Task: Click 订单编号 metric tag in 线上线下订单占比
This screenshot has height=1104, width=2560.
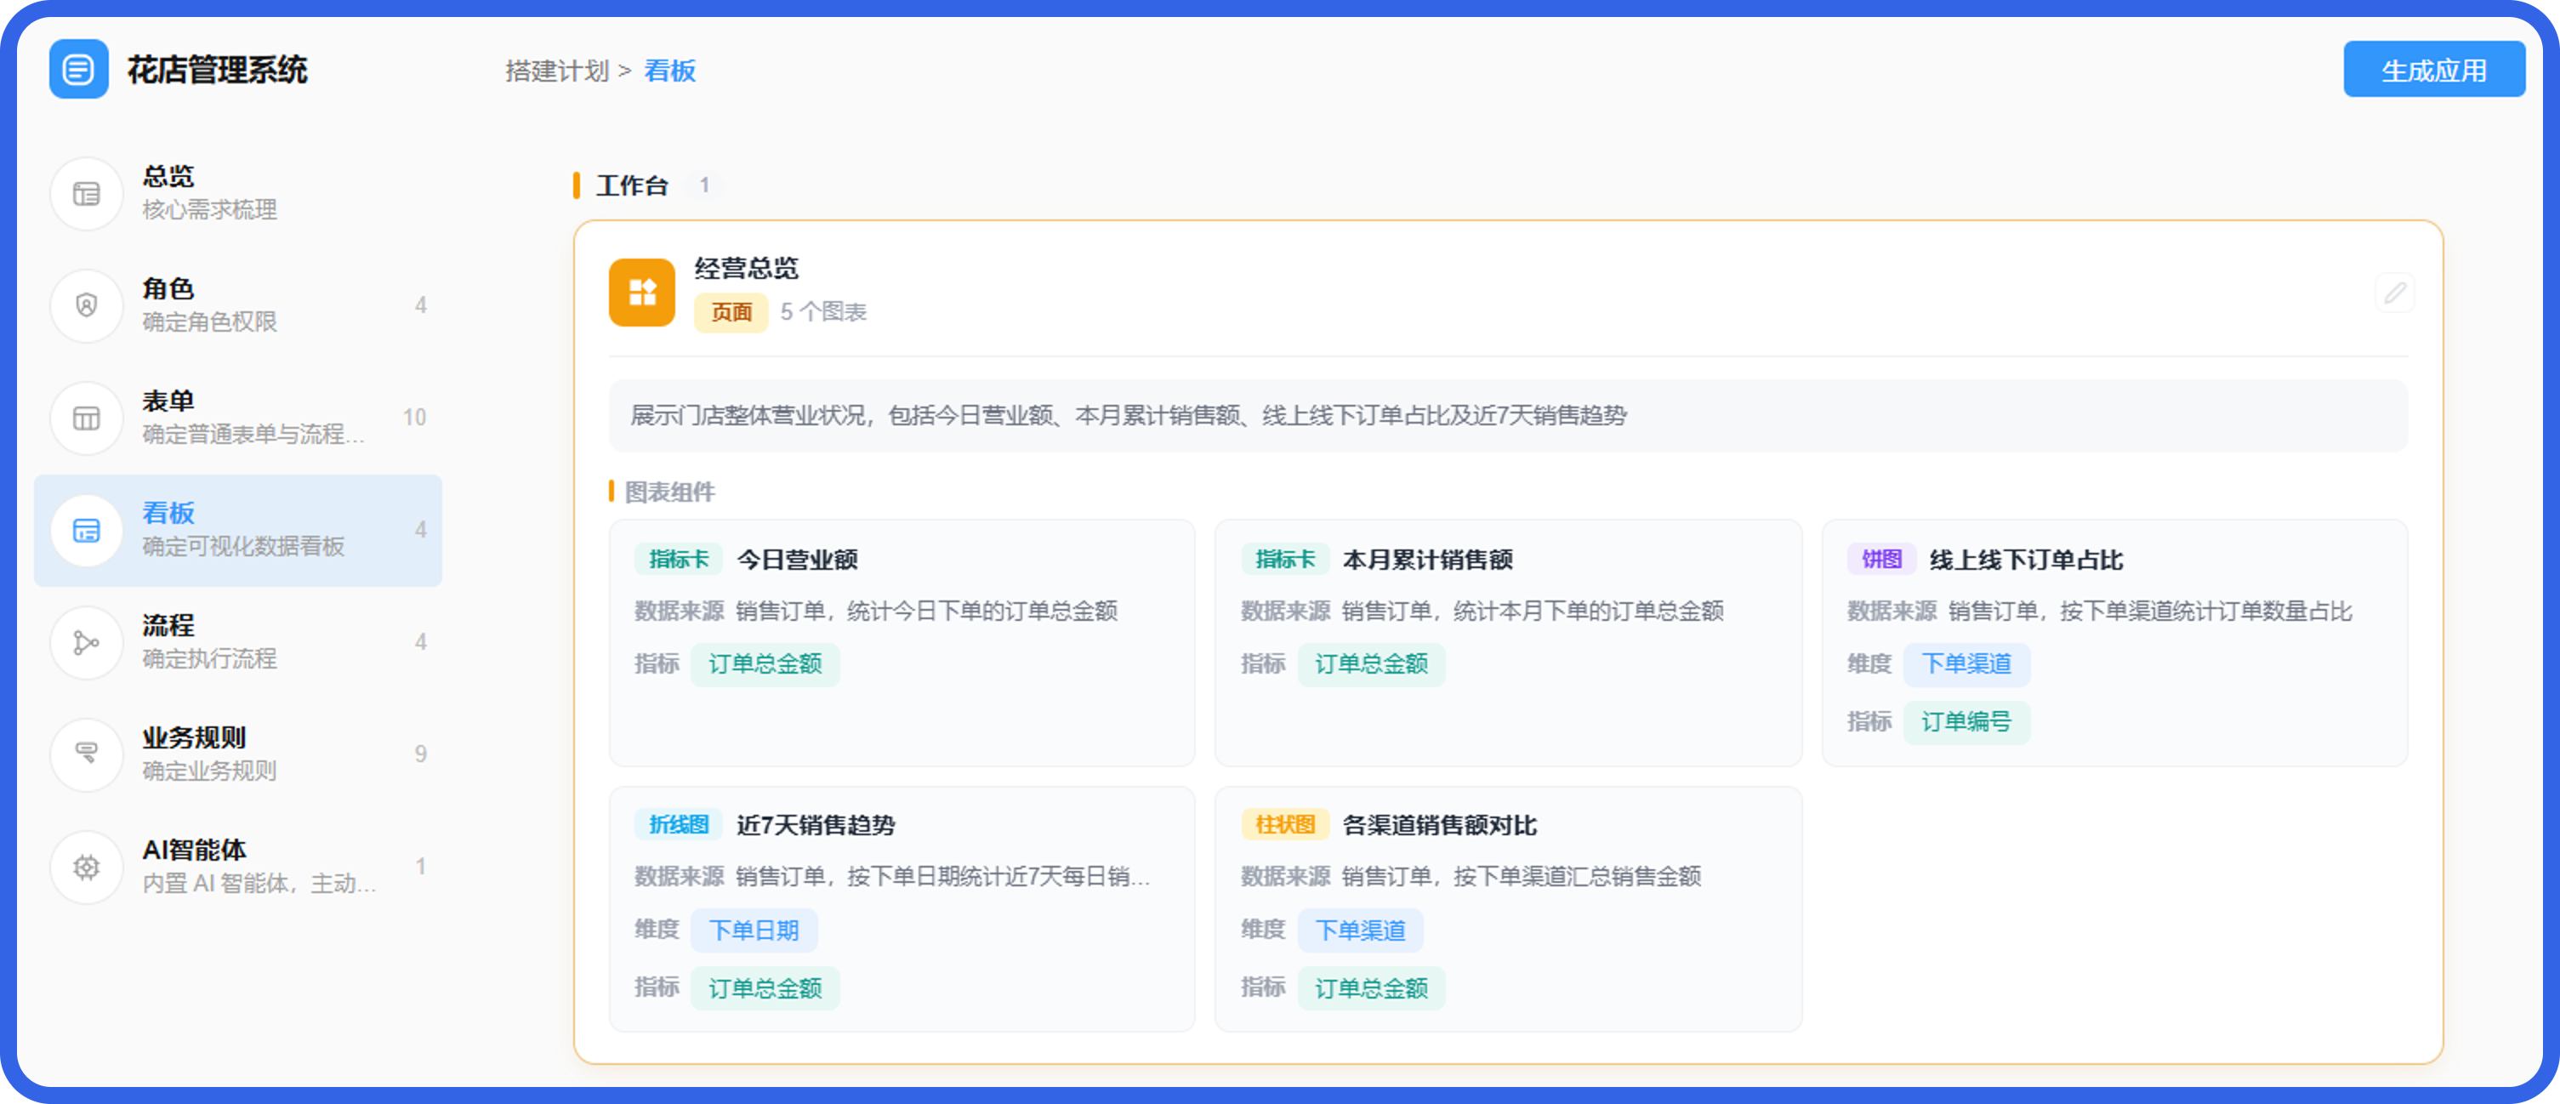Action: point(1966,721)
